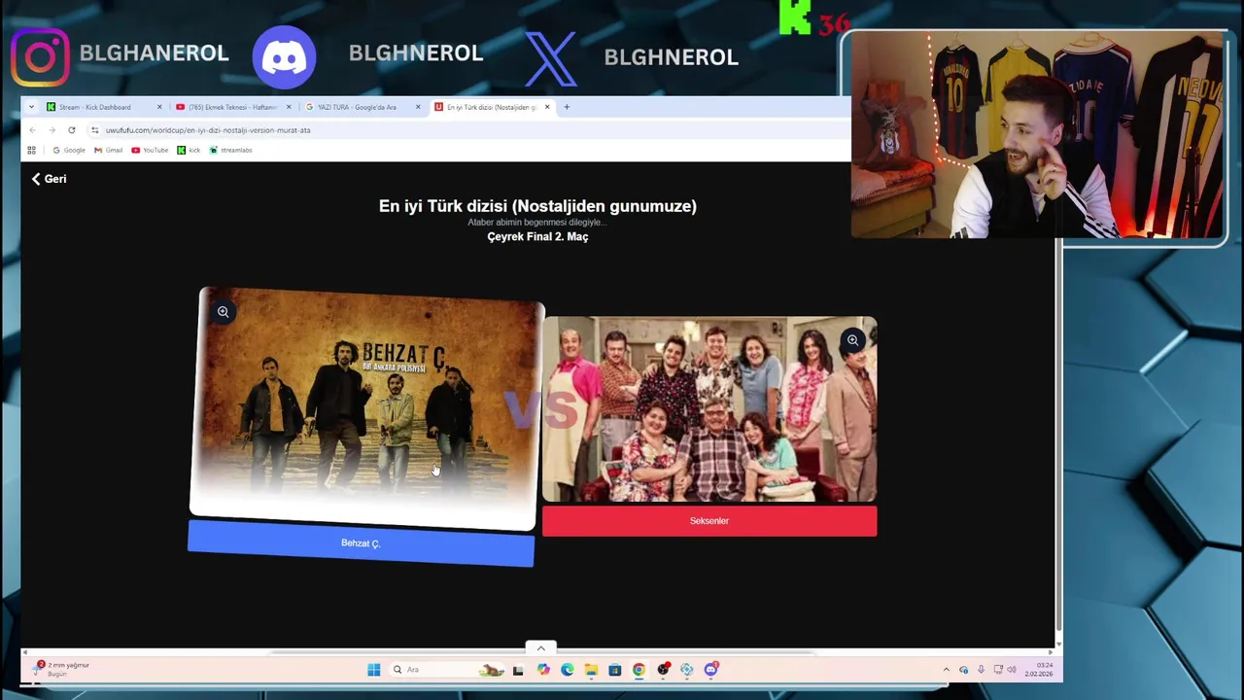This screenshot has height=700, width=1244.
Task: Click the uwufufu.com address bar
Action: (466, 130)
